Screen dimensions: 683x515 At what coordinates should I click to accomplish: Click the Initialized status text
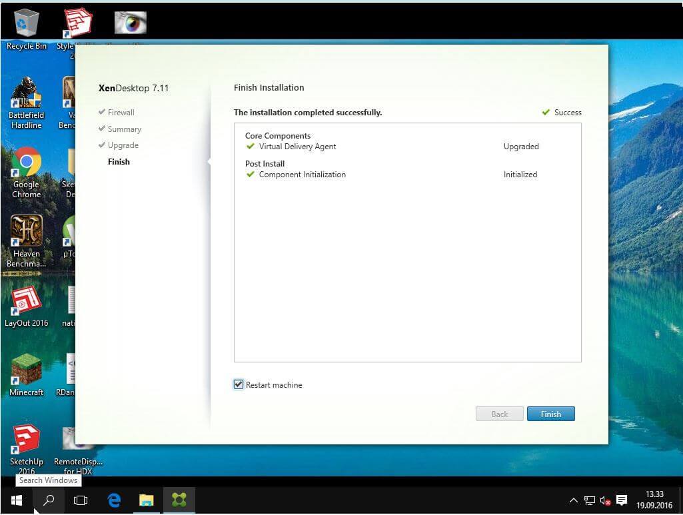coord(520,174)
